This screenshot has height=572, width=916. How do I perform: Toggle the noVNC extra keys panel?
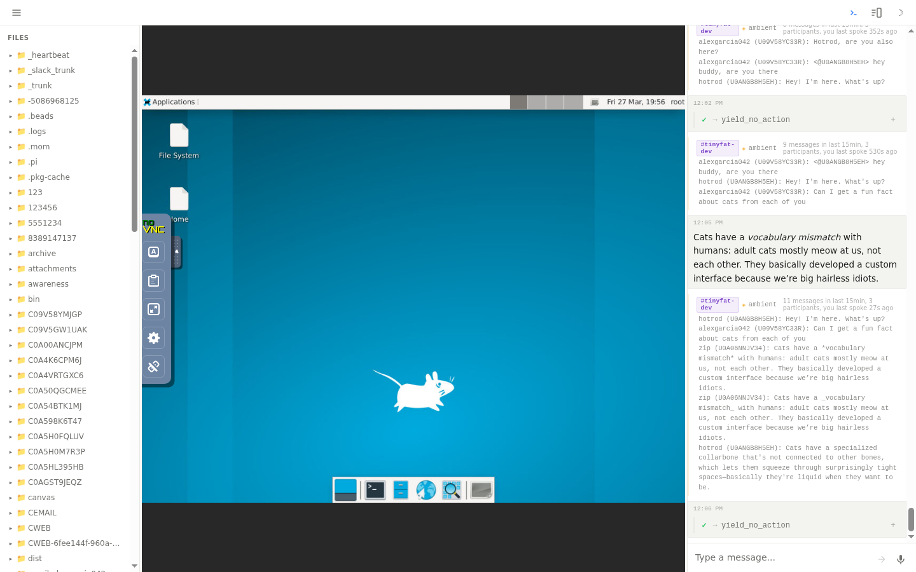[153, 252]
